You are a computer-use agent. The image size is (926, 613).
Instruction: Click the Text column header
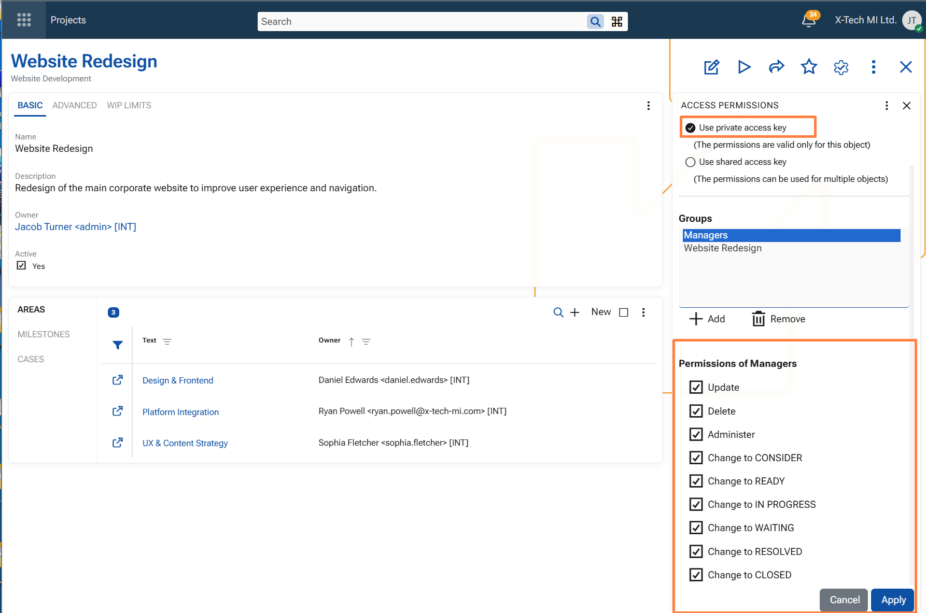pyautogui.click(x=149, y=340)
